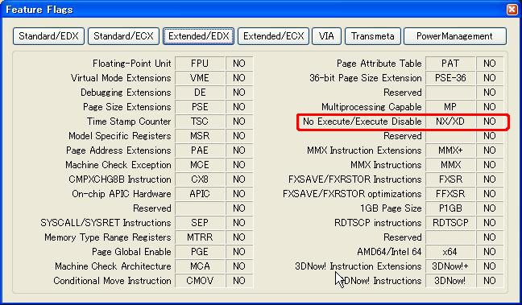Screen dimensions: 522x305
Task: Select the APIC abbreviation cell
Action: point(200,194)
